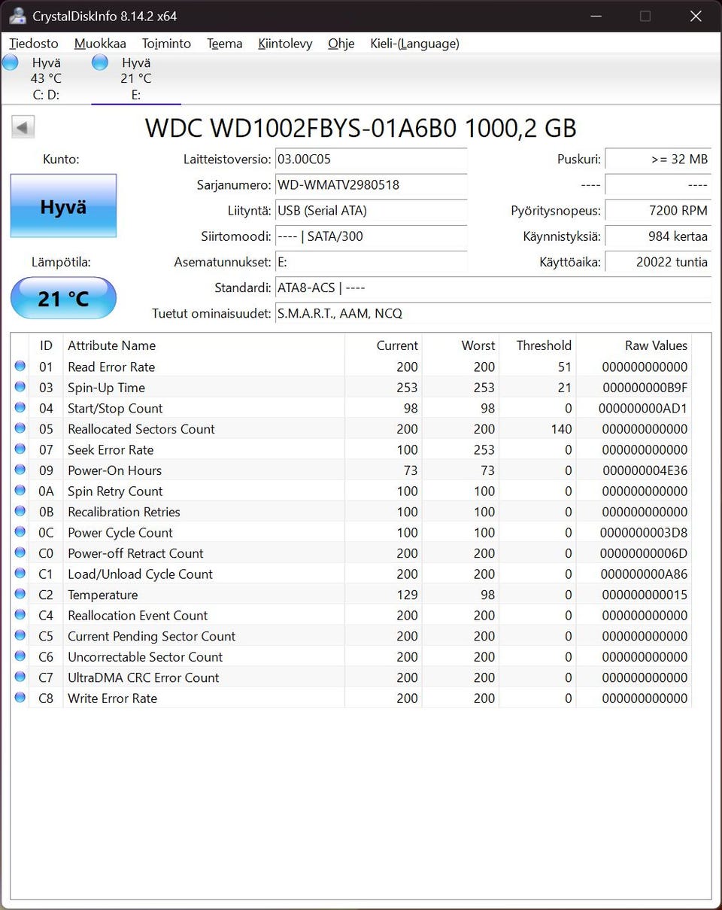Open the Teema menu
Image resolution: width=722 pixels, height=910 pixels.
(x=225, y=44)
